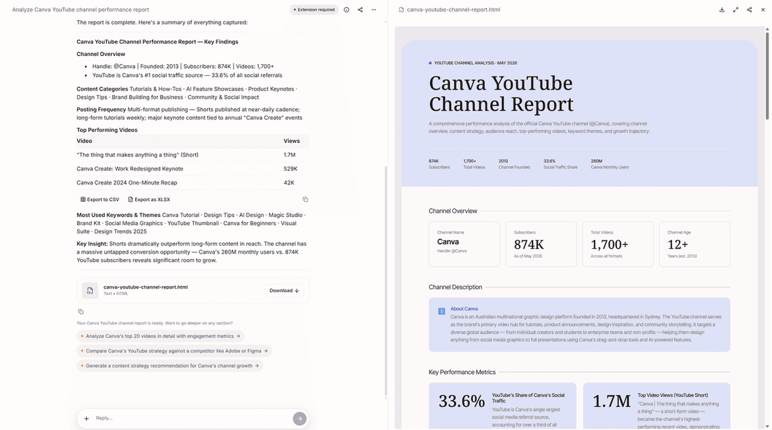The width and height of the screenshot is (772, 430).
Task: Click the info icon in the chat header
Action: coord(346,10)
